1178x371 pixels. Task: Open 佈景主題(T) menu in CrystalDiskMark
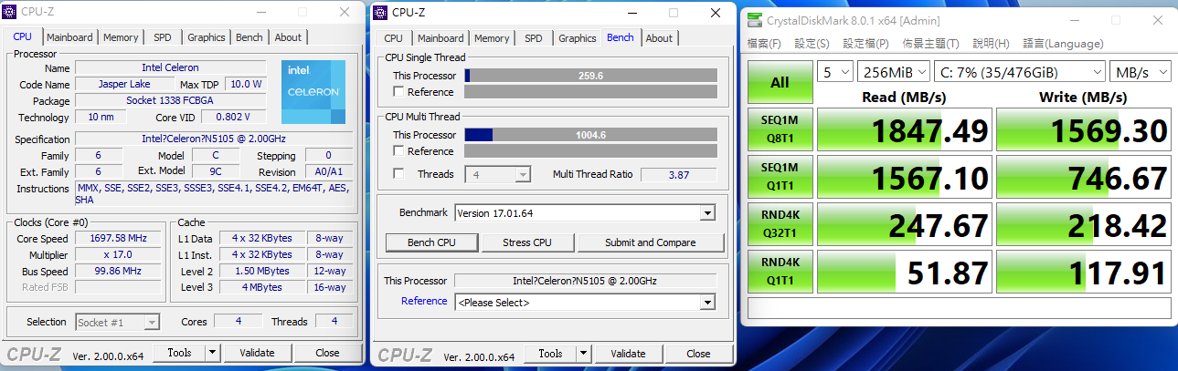931,44
